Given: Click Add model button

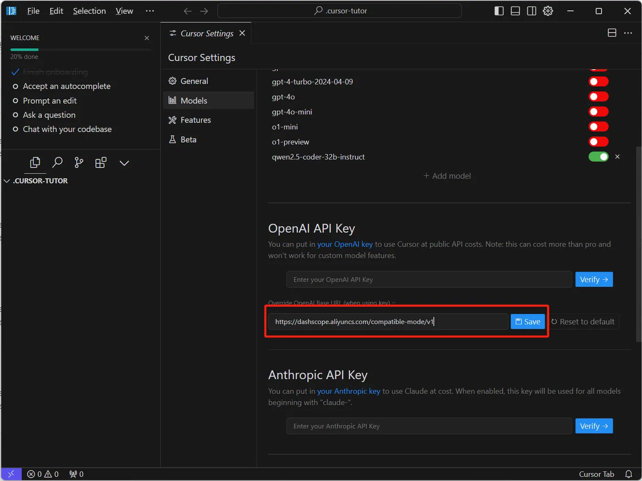Looking at the screenshot, I should pyautogui.click(x=447, y=176).
